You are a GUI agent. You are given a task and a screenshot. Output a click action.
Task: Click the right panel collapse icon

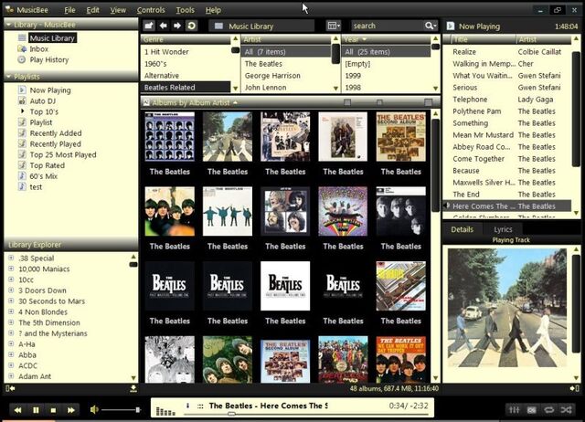coord(575,388)
